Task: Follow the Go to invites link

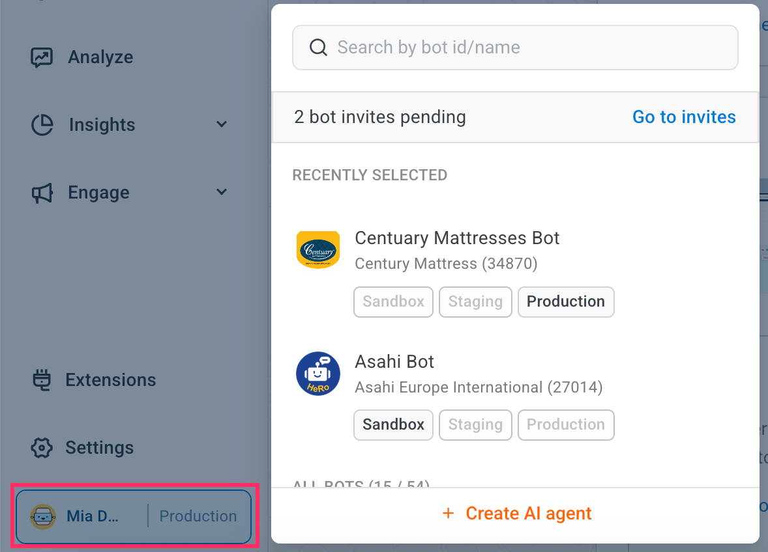Action: pyautogui.click(x=684, y=117)
